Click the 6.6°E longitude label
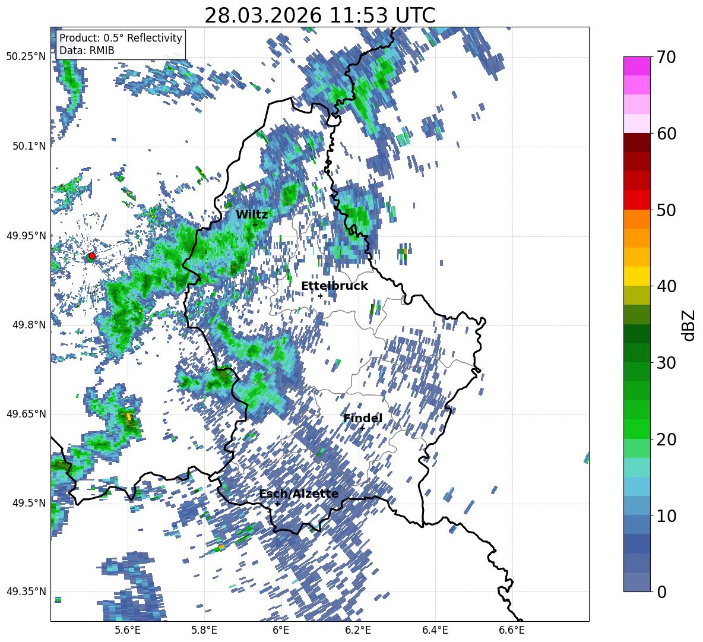703x642 pixels. coord(512,630)
